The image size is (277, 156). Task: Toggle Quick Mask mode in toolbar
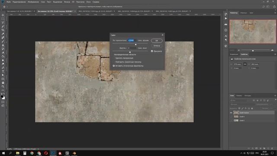click(3, 102)
